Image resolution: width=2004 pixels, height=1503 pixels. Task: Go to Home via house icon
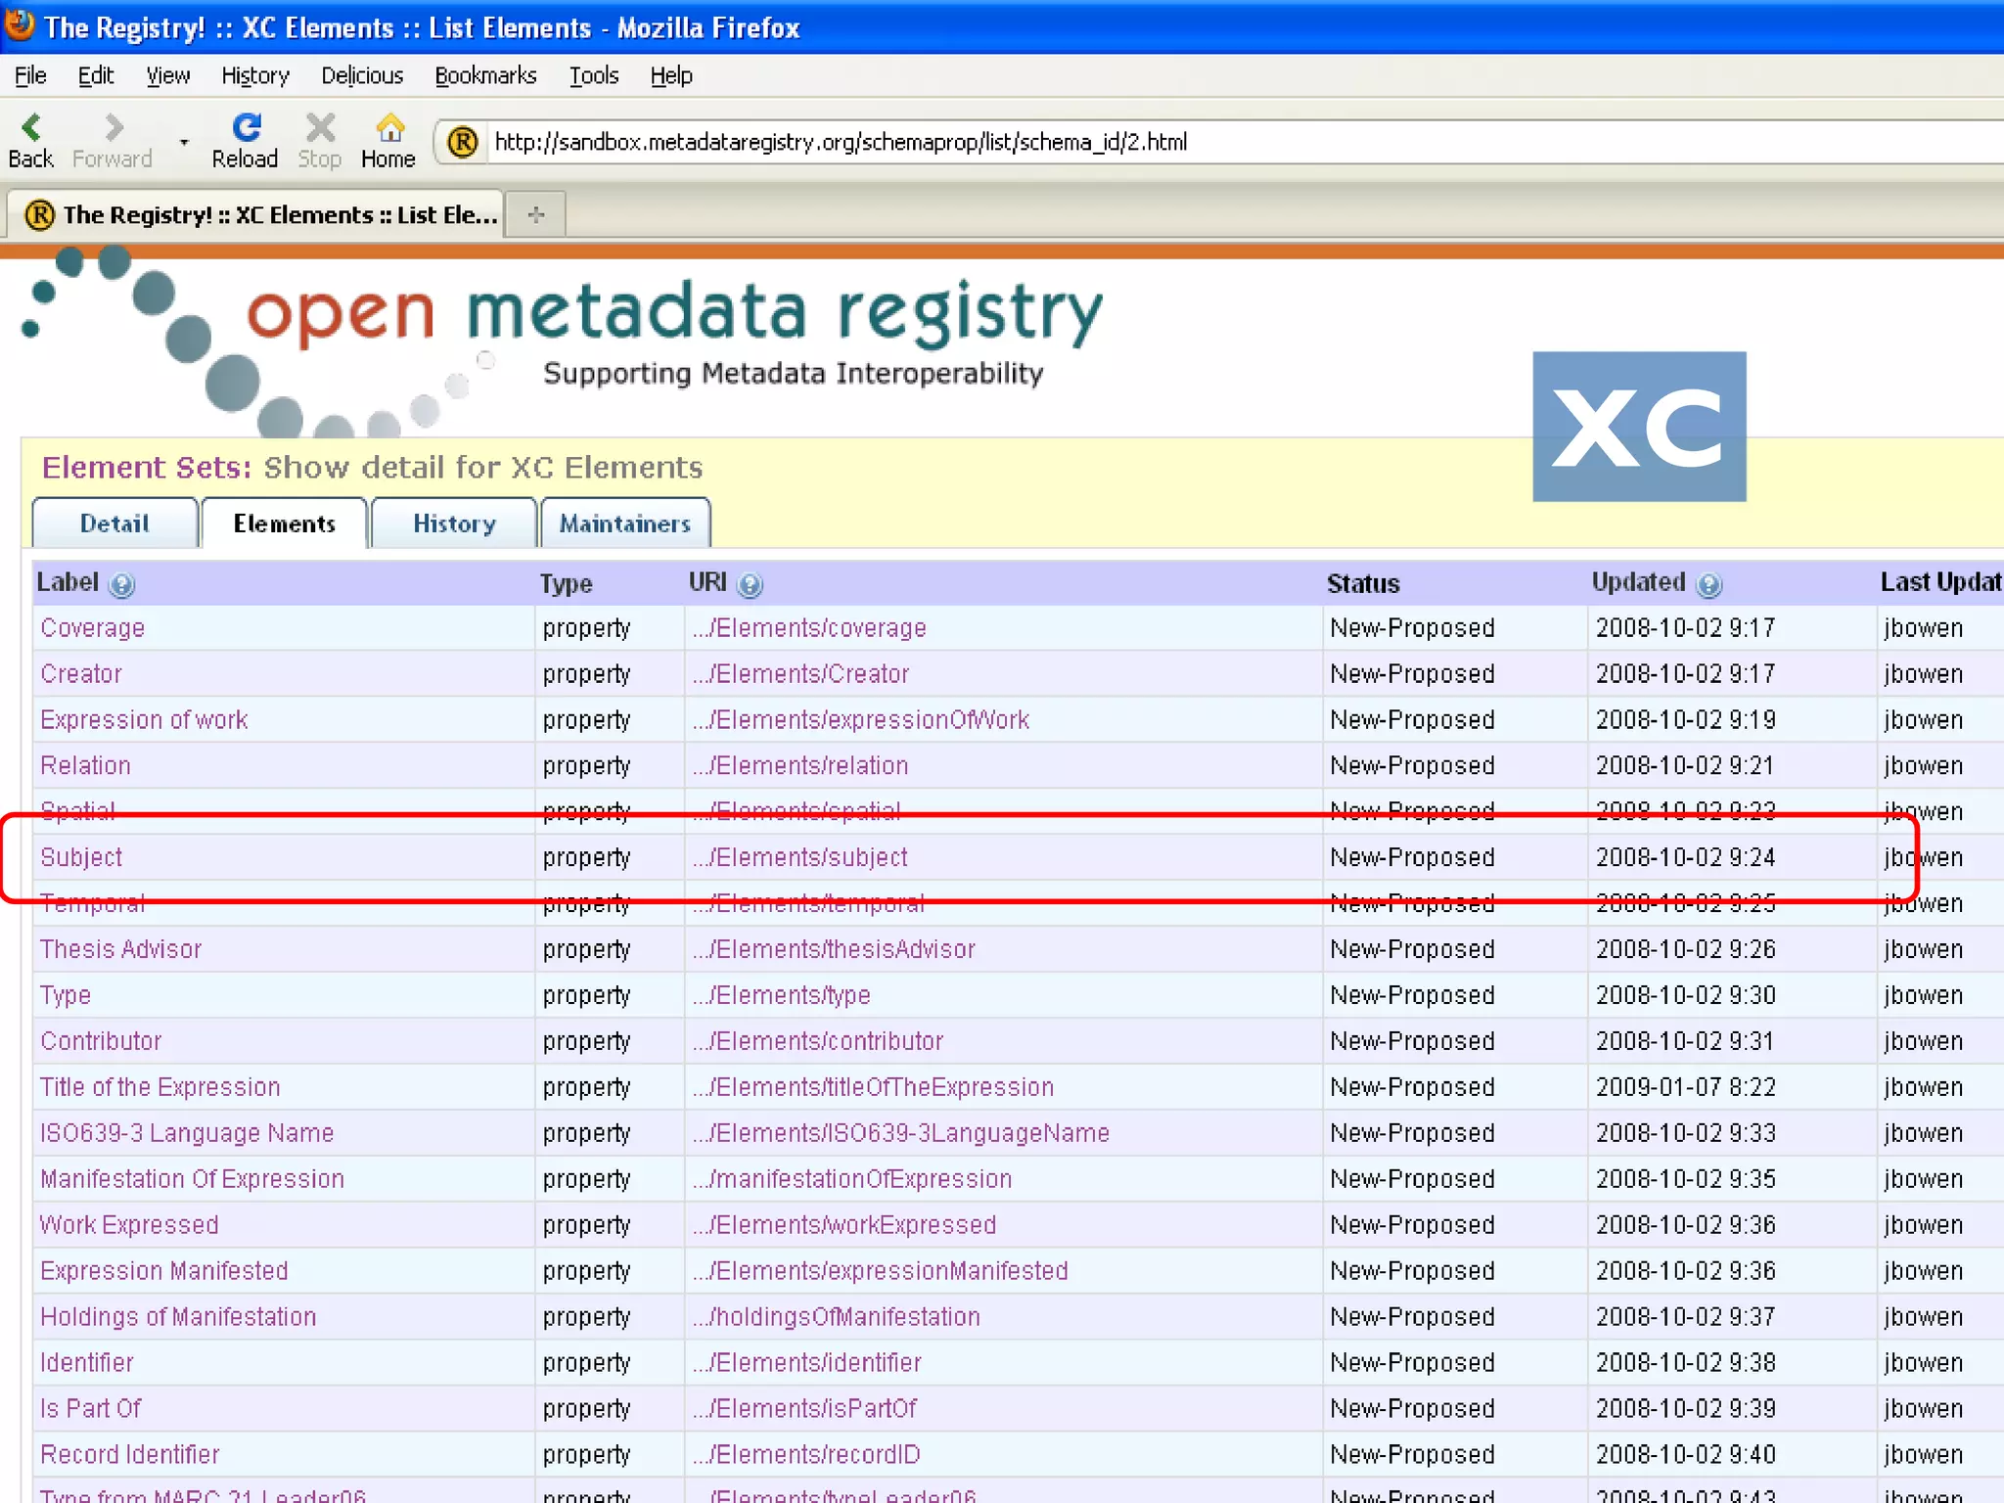(x=388, y=128)
